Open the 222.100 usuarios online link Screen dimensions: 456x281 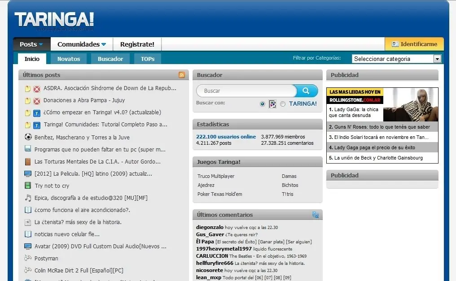click(226, 137)
